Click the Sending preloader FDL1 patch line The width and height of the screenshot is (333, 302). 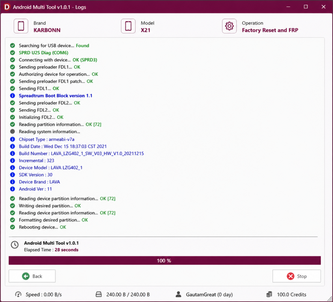(x=56, y=81)
